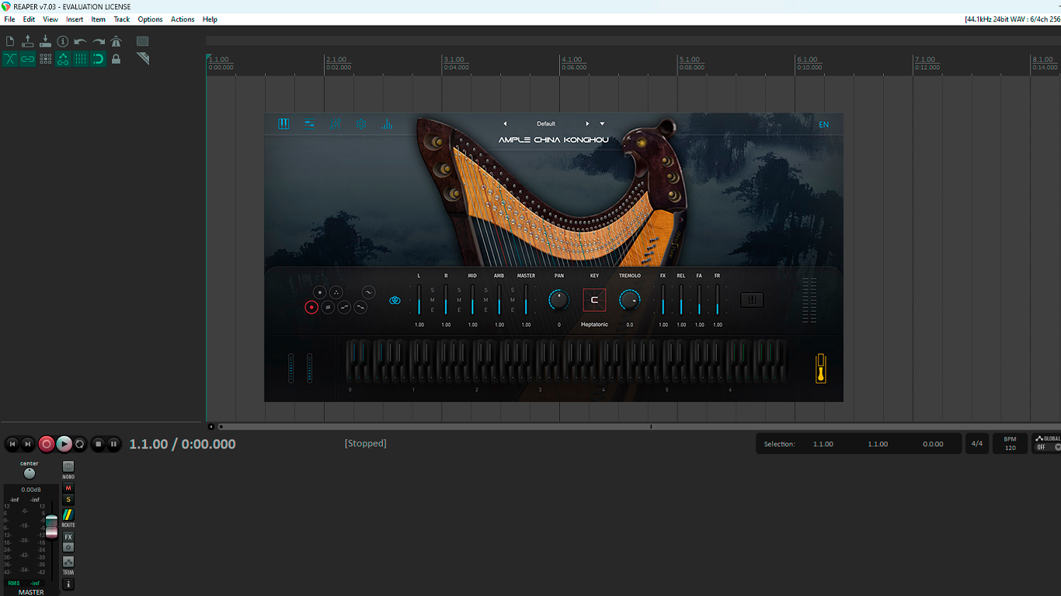
Task: Click the open project upload-arrow icon
Action: 28,41
